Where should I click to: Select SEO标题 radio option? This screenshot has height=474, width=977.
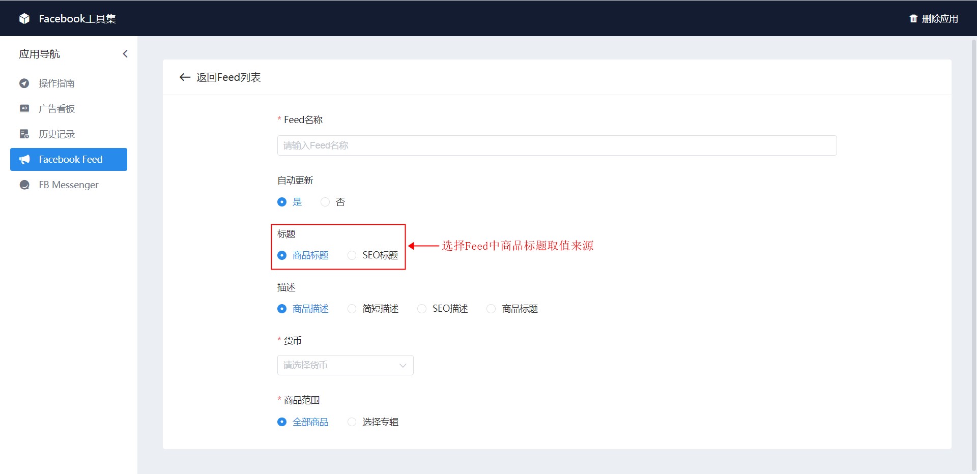(x=372, y=255)
